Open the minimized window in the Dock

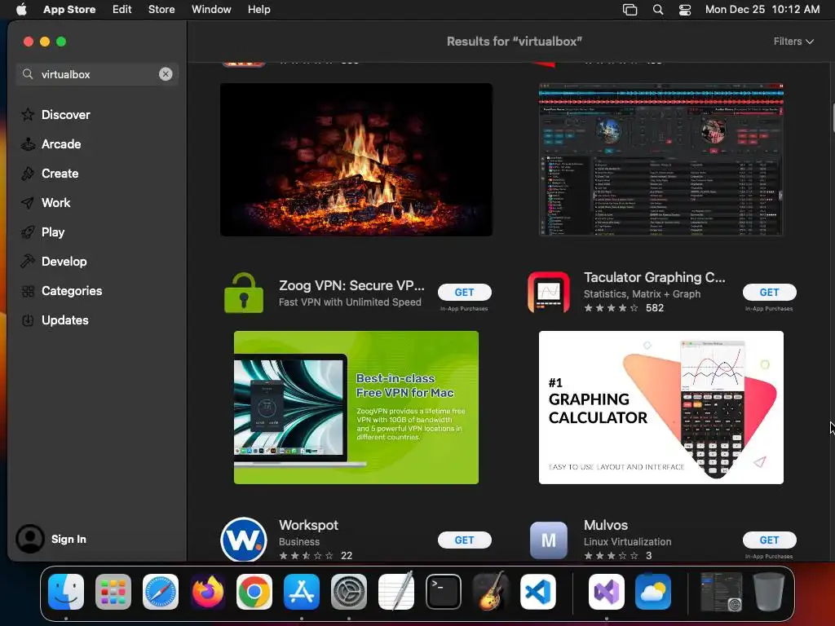tap(721, 592)
